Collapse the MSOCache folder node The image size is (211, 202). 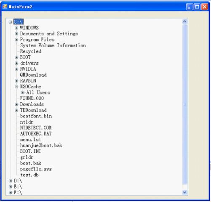[16, 87]
